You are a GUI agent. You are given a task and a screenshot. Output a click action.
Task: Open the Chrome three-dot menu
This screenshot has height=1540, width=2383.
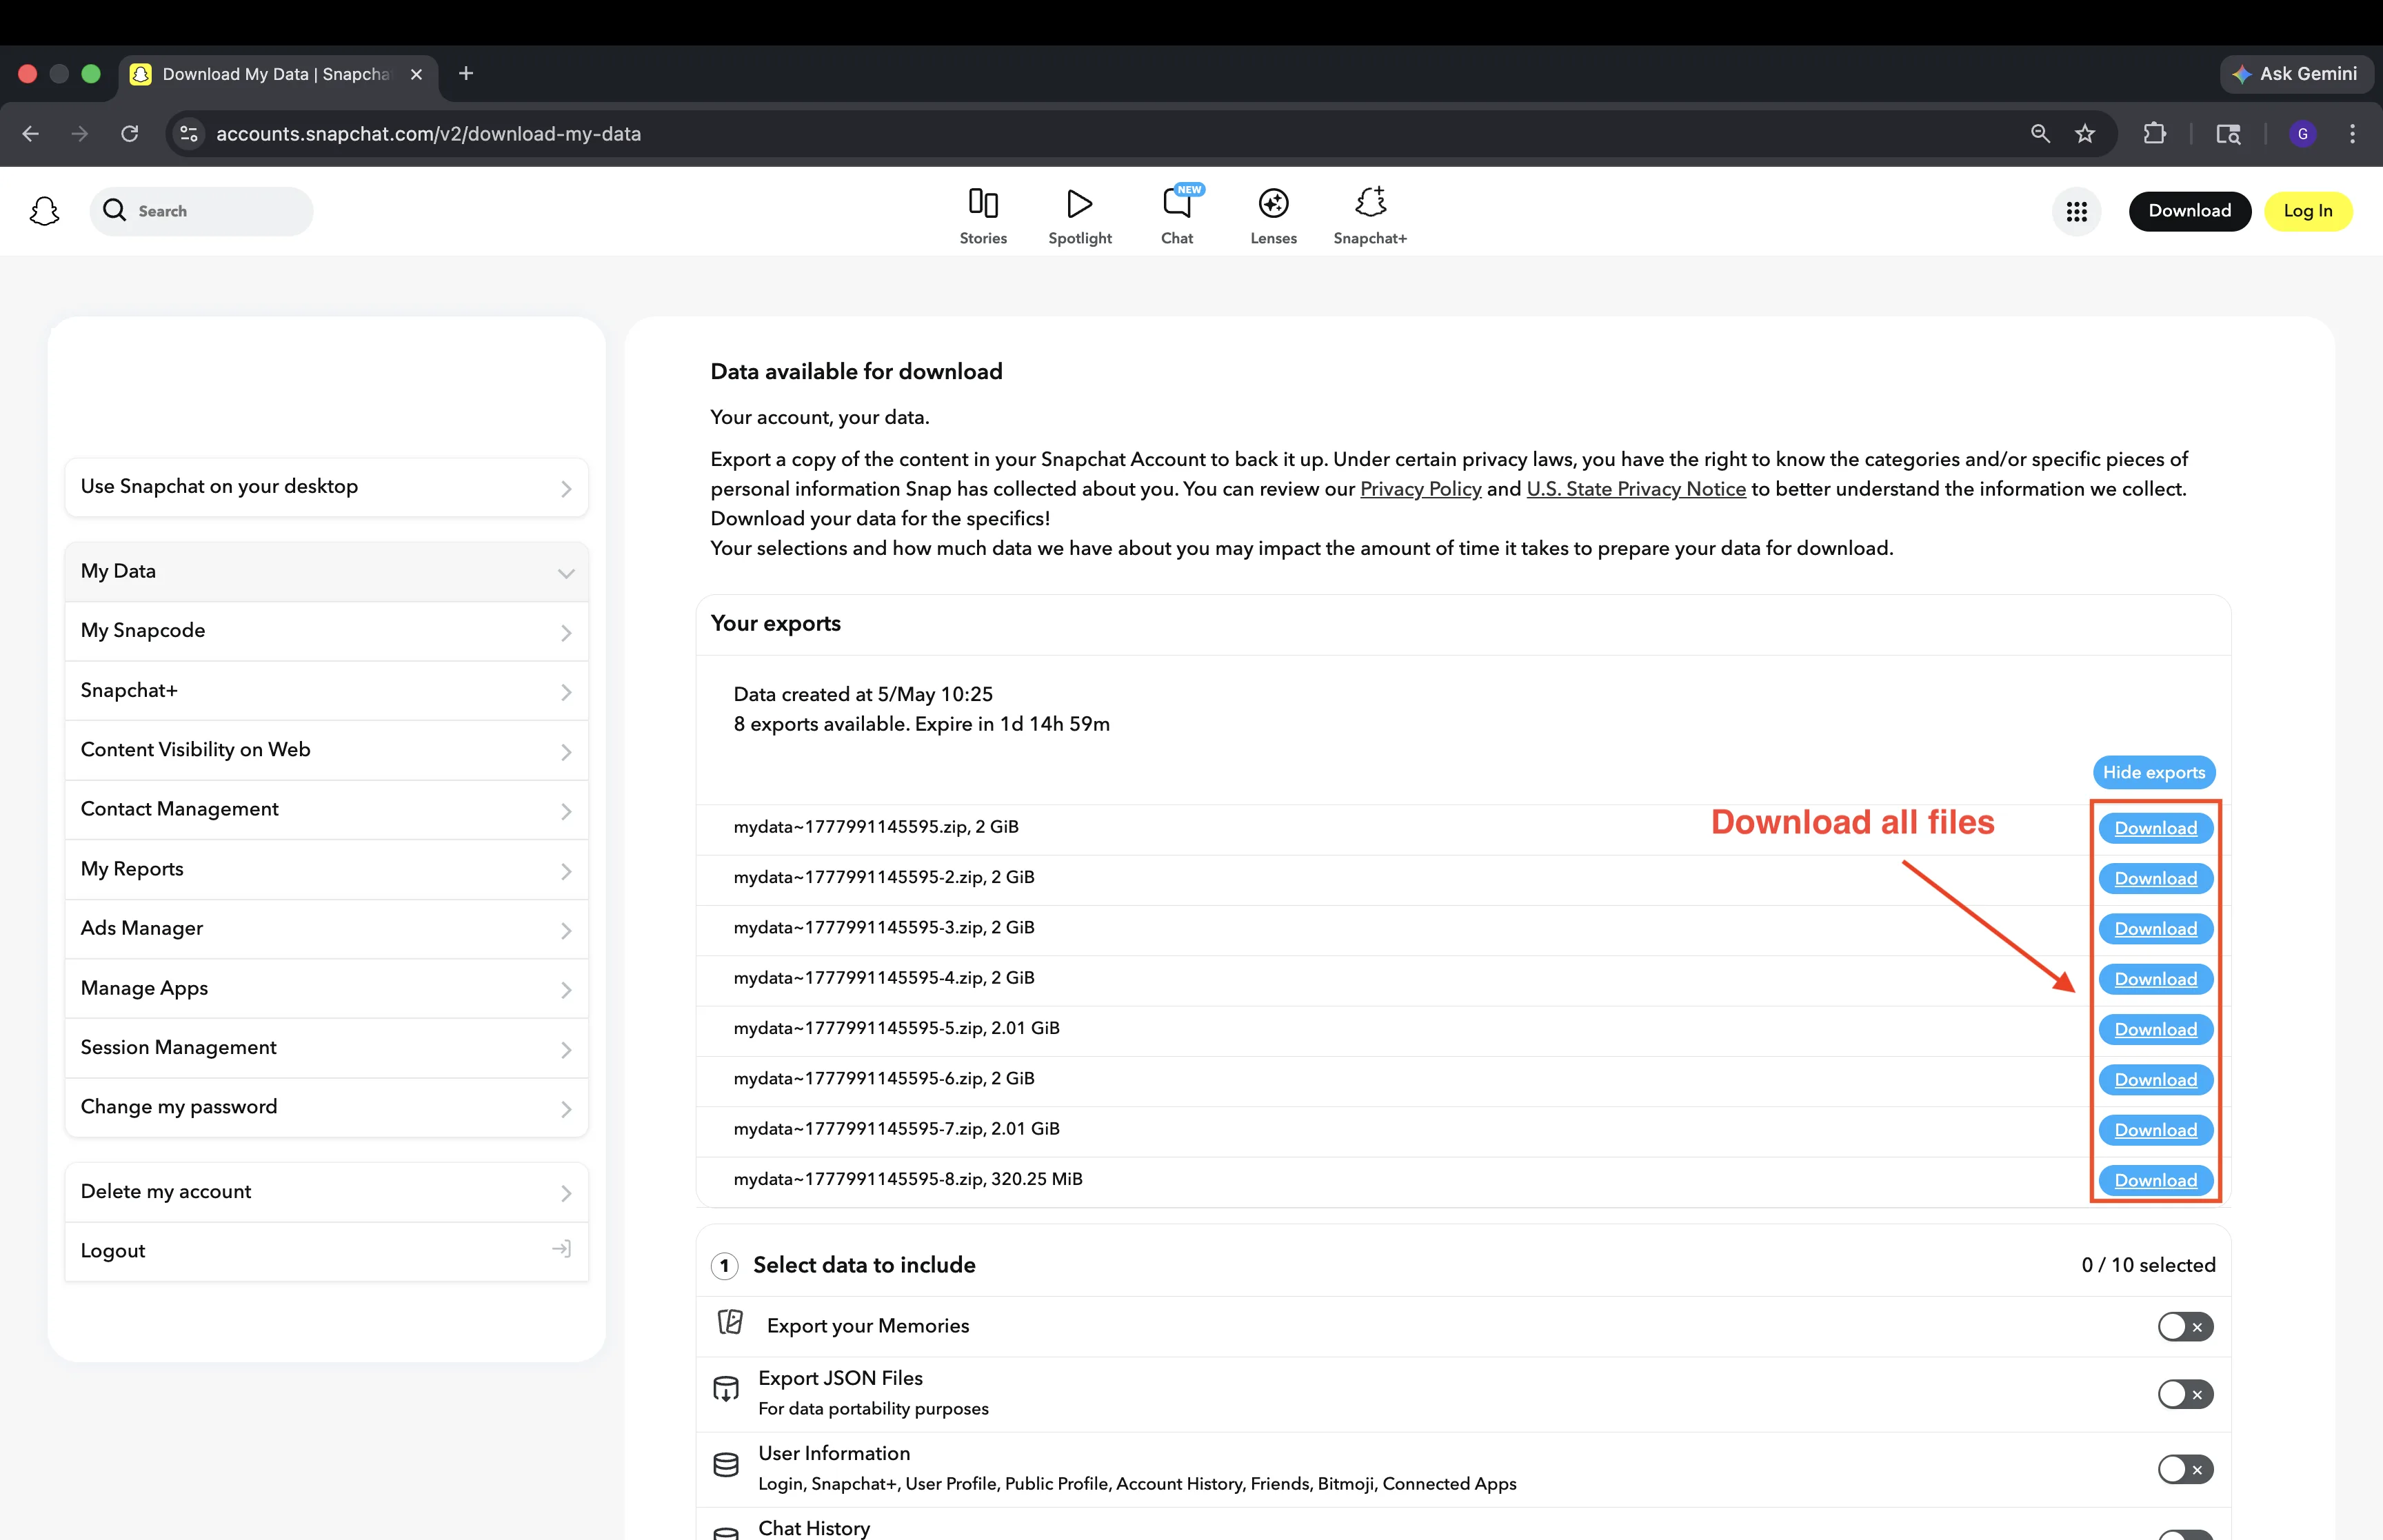coord(2352,134)
